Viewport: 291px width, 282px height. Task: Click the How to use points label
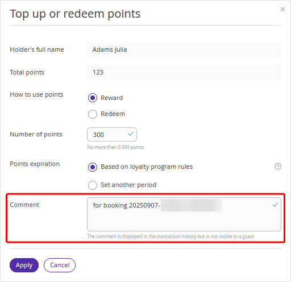(x=36, y=94)
